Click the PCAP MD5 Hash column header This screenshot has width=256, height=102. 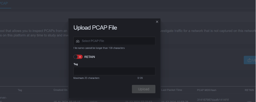207,90
